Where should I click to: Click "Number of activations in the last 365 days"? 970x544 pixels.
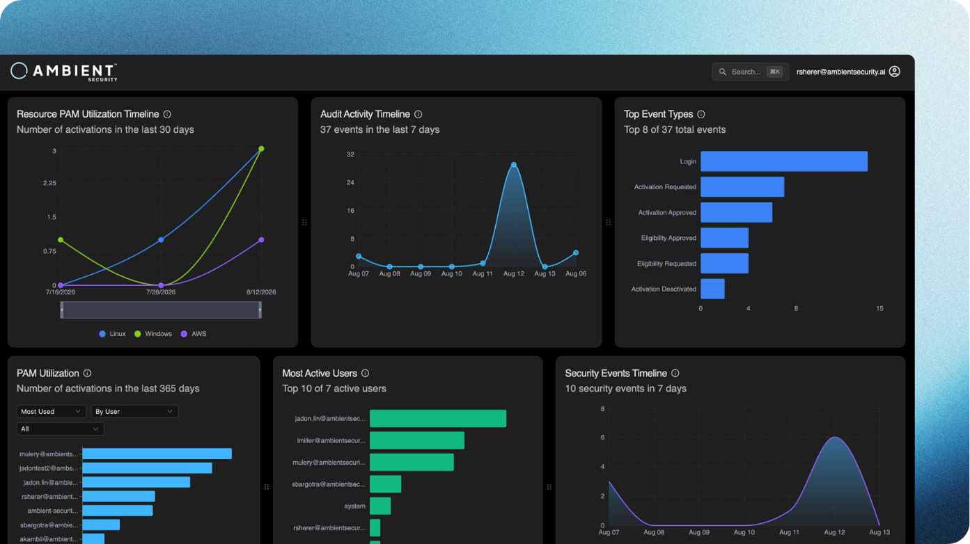coord(108,389)
